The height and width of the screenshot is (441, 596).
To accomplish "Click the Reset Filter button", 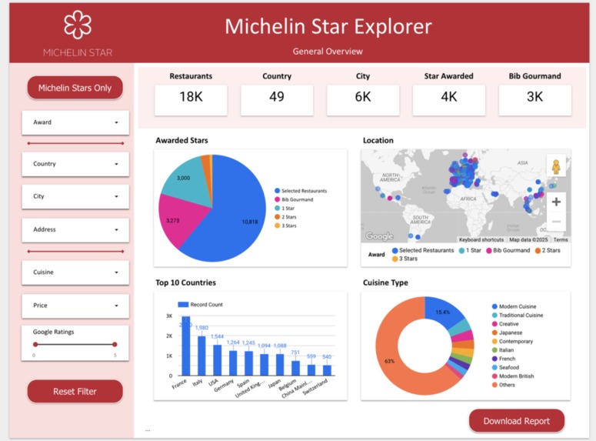I will 75,391.
